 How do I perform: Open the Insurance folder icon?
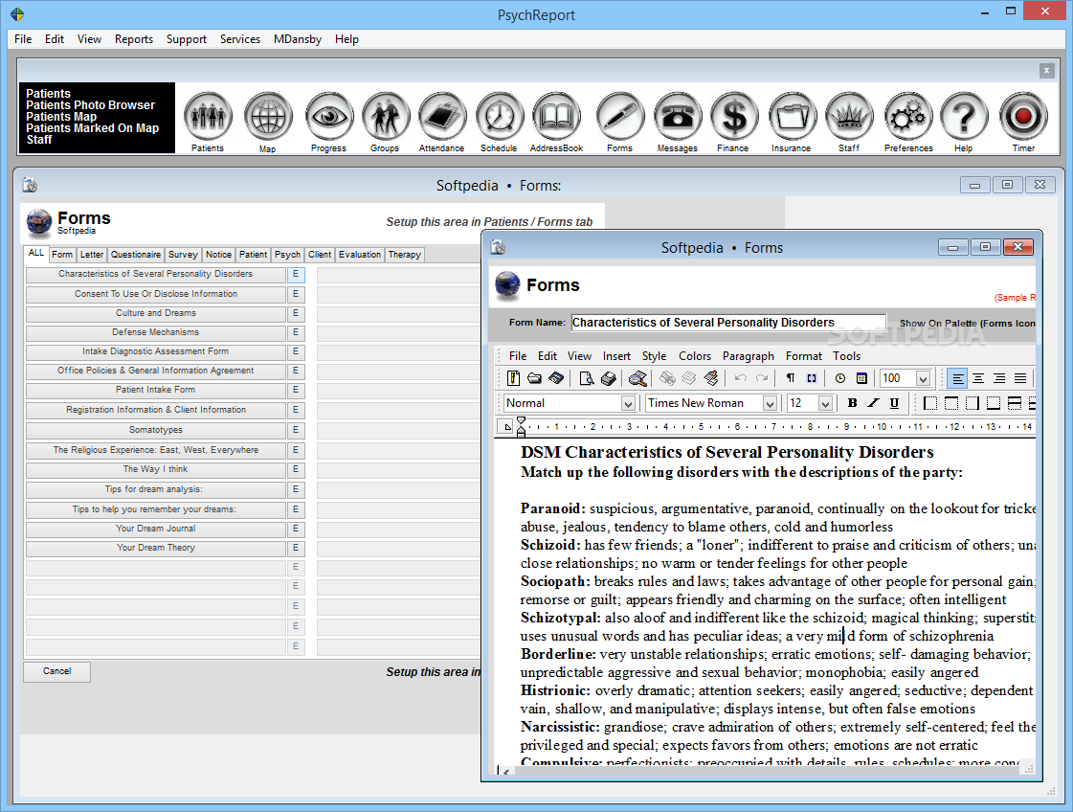792,117
